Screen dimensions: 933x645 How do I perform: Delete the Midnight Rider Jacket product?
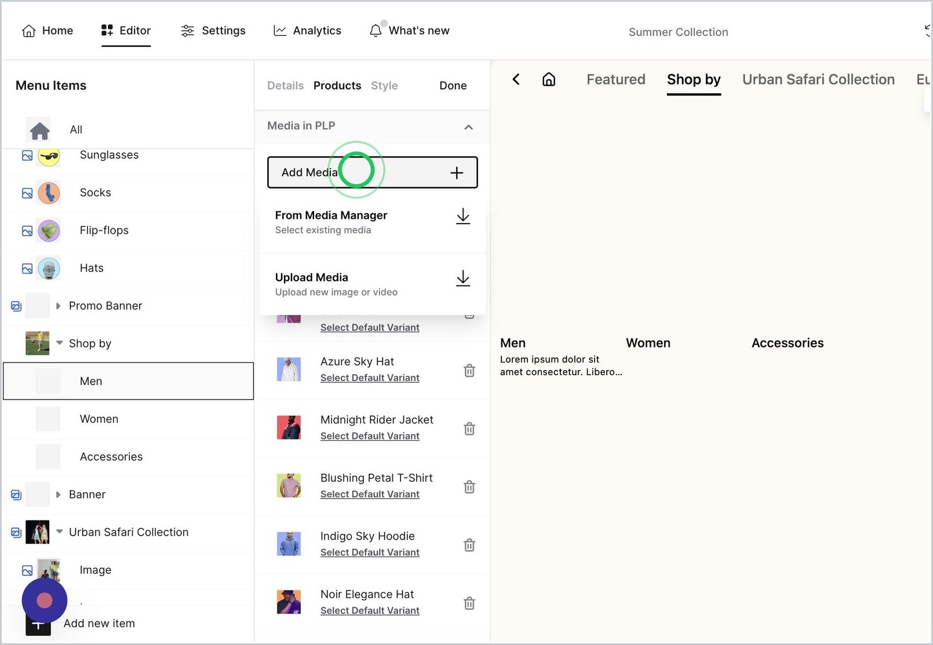pyautogui.click(x=469, y=429)
